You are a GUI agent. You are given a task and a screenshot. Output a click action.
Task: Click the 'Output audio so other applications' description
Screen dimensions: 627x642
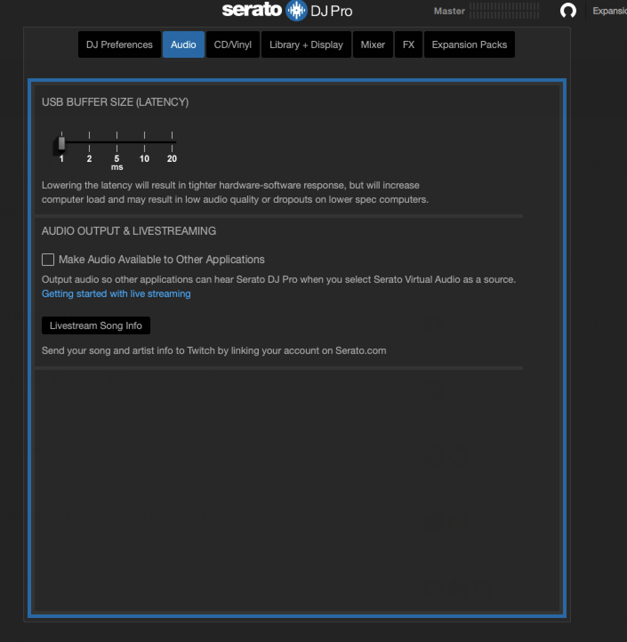tap(279, 279)
